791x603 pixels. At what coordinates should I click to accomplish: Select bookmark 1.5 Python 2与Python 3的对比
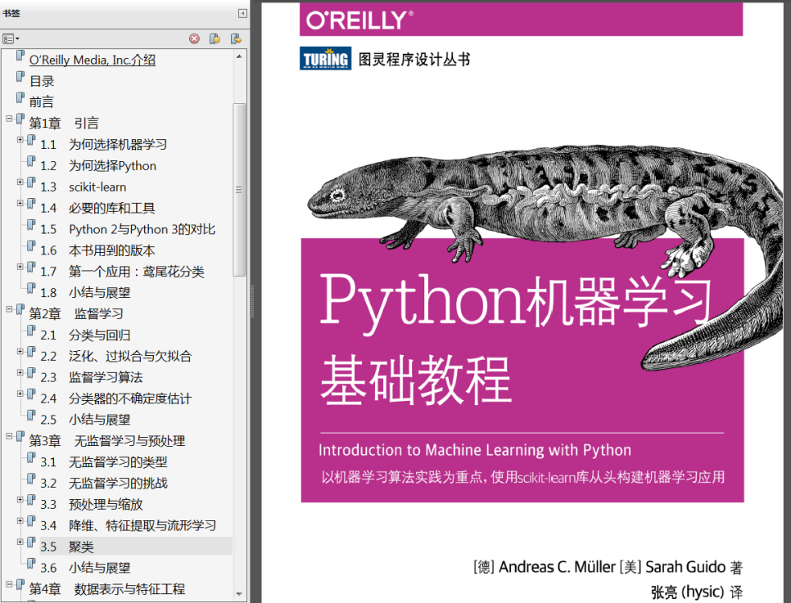click(128, 229)
